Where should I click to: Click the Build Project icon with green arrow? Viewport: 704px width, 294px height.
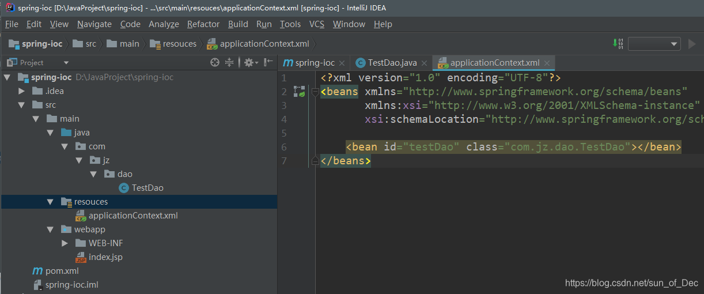coord(618,44)
